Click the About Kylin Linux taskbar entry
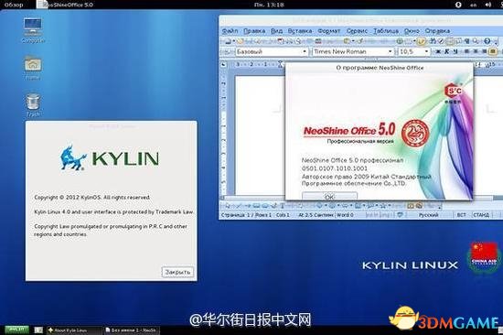This screenshot has height=335, width=503. pyautogui.click(x=74, y=330)
